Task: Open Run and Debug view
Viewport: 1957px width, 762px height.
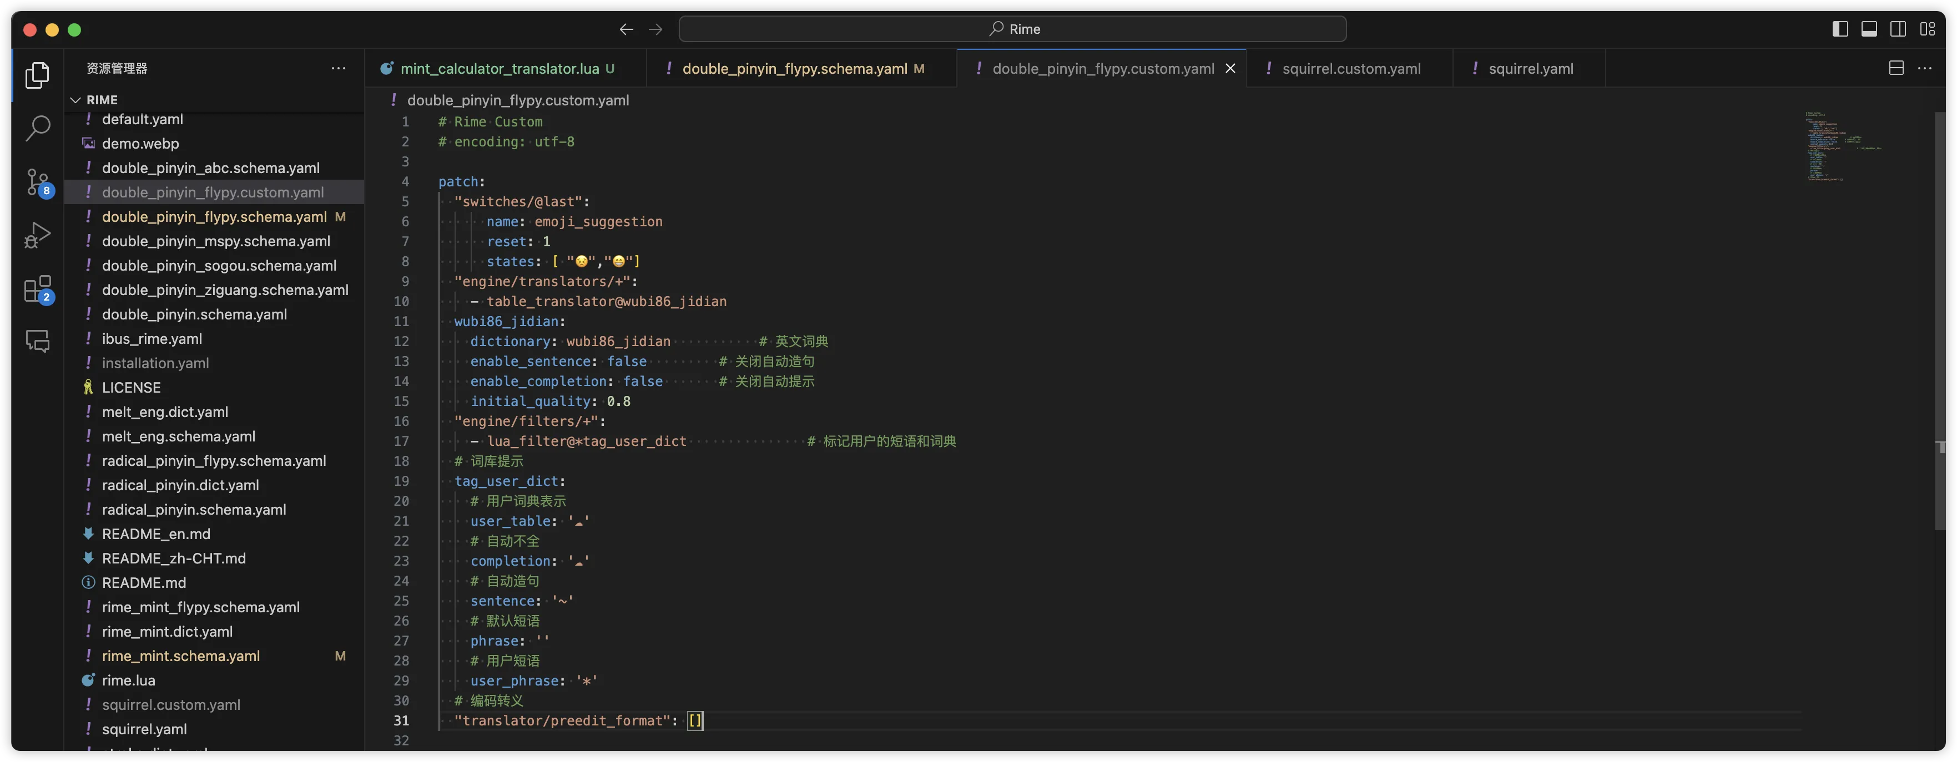Action: click(x=37, y=235)
